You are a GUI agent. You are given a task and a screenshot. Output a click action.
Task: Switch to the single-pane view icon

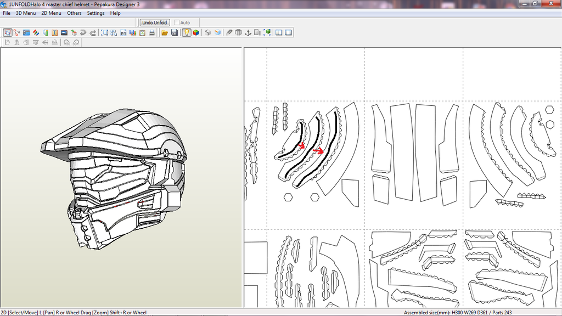click(x=289, y=32)
